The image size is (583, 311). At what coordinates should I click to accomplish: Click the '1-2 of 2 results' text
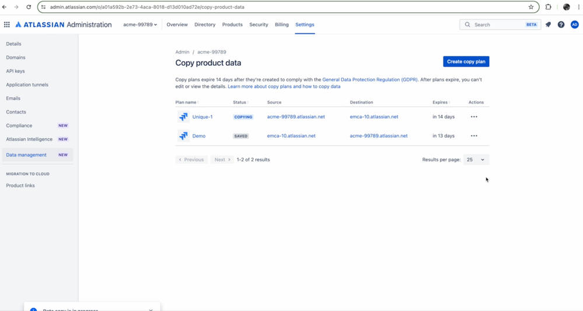pos(253,160)
